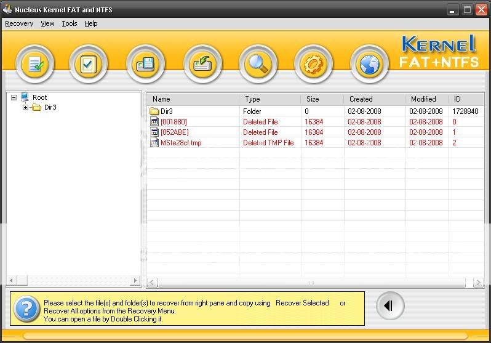
Task: Click the Modified date in [001880] row
Action: click(x=426, y=122)
